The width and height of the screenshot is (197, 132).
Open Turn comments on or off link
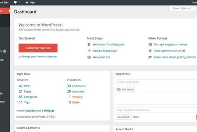pos(169,51)
